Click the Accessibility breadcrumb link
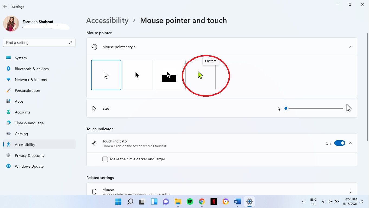369x208 pixels. point(107,20)
